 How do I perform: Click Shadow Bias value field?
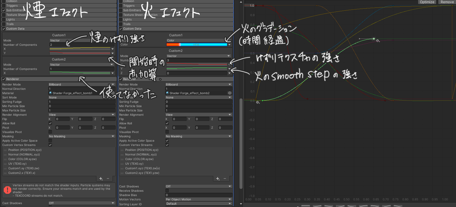[199, 195]
